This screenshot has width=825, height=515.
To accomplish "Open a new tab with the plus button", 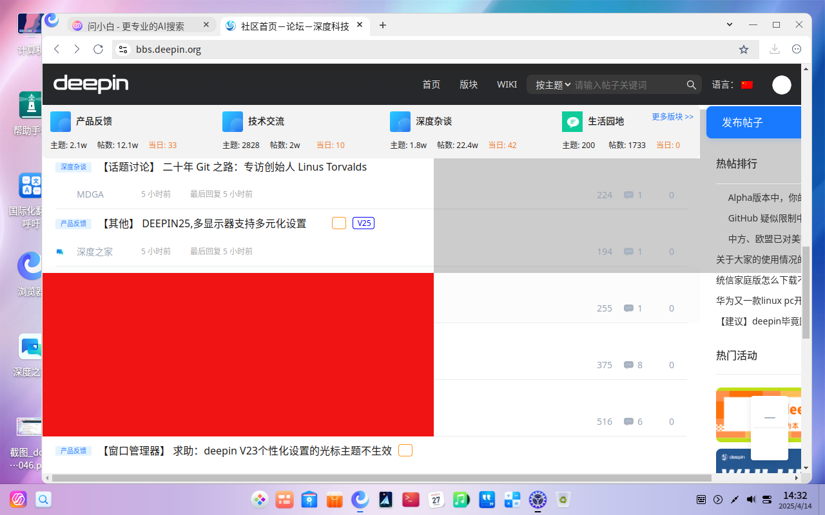I will click(x=383, y=25).
